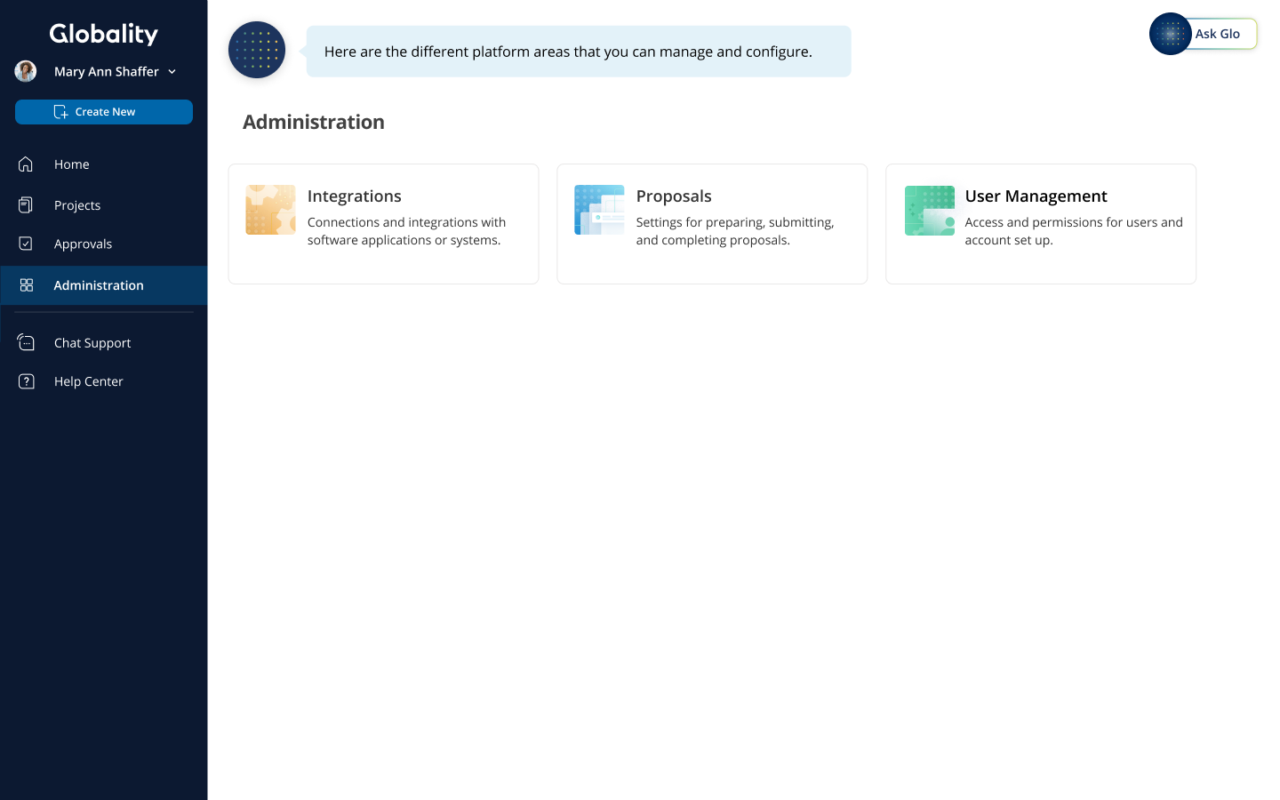Select the Proposals card icon

coord(599,210)
